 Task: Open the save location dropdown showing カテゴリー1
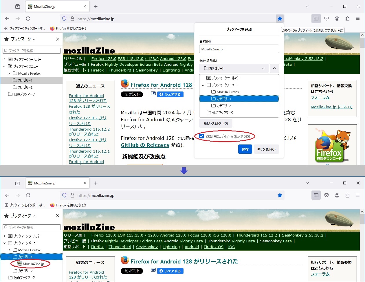coord(234,69)
